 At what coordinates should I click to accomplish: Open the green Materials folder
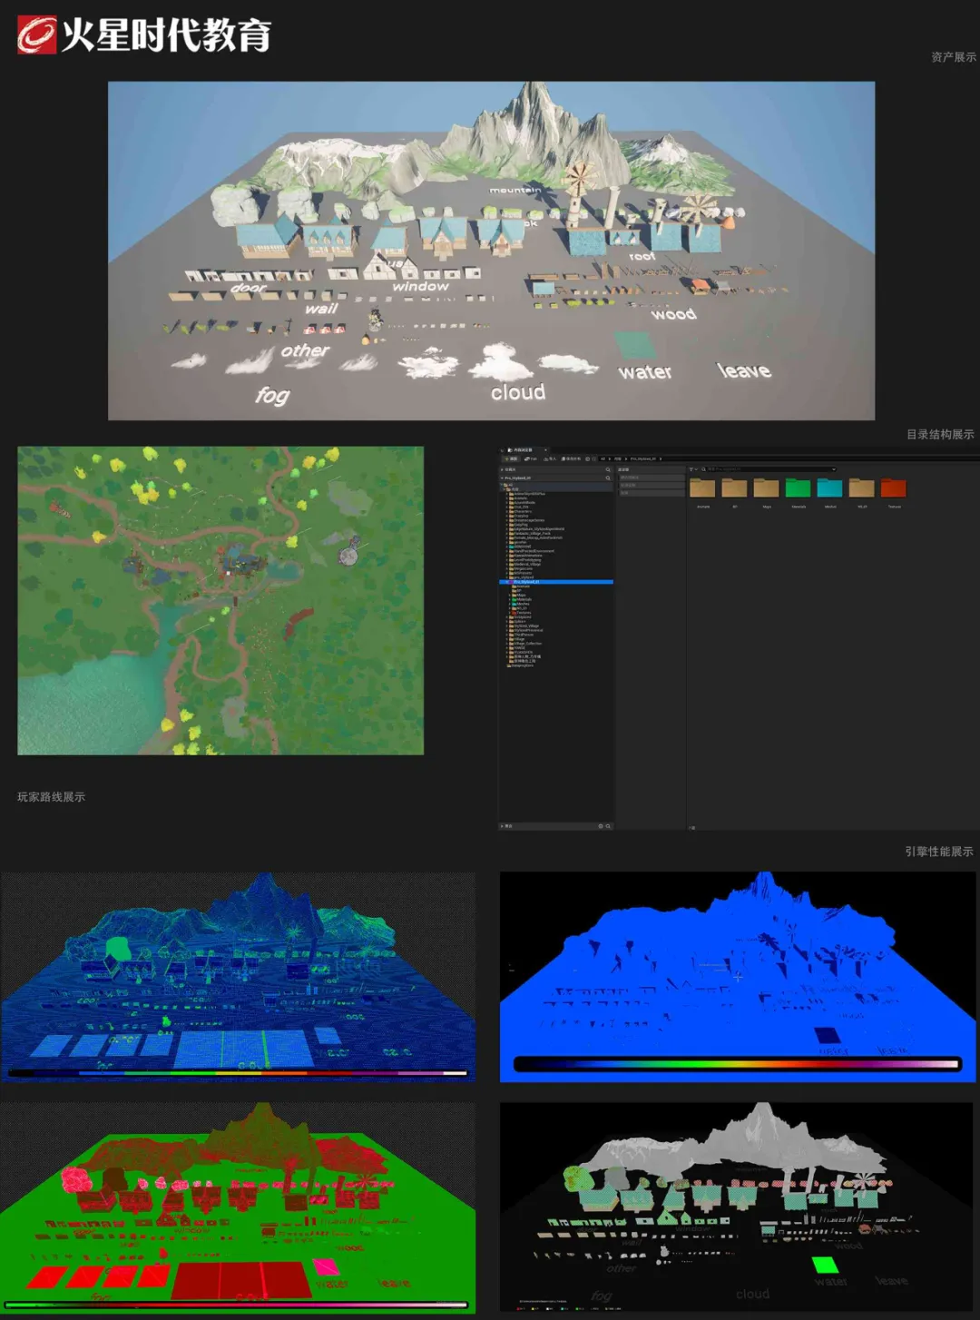point(798,488)
